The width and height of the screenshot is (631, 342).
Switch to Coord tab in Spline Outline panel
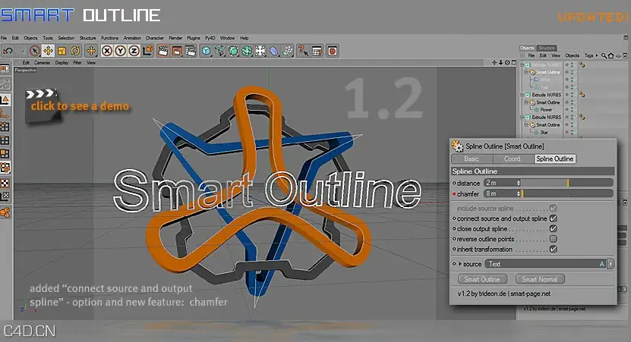[x=513, y=158]
